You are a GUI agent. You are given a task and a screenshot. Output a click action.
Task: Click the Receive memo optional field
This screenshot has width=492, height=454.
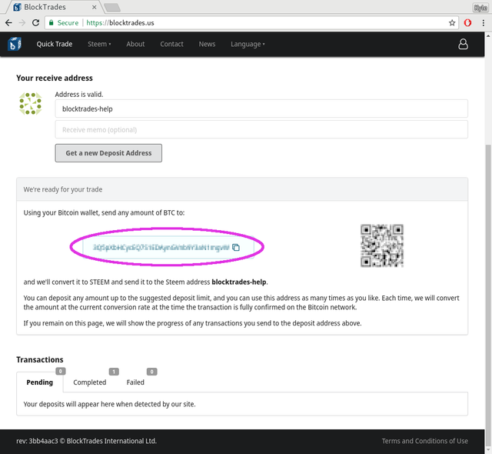point(261,129)
